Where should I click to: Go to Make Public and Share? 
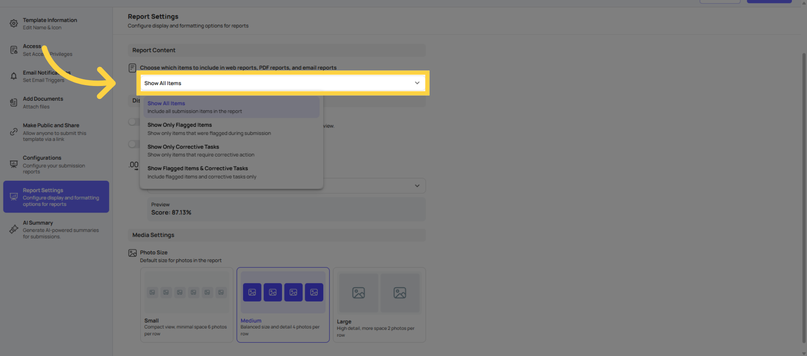56,132
